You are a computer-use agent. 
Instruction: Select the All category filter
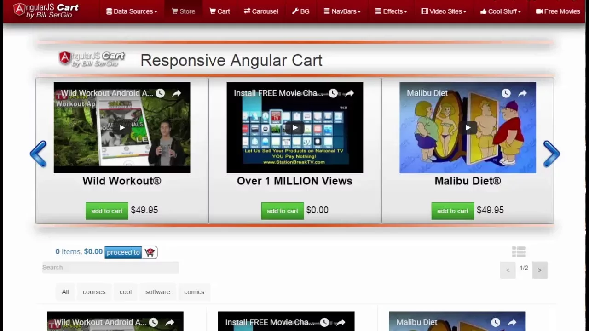click(x=65, y=292)
